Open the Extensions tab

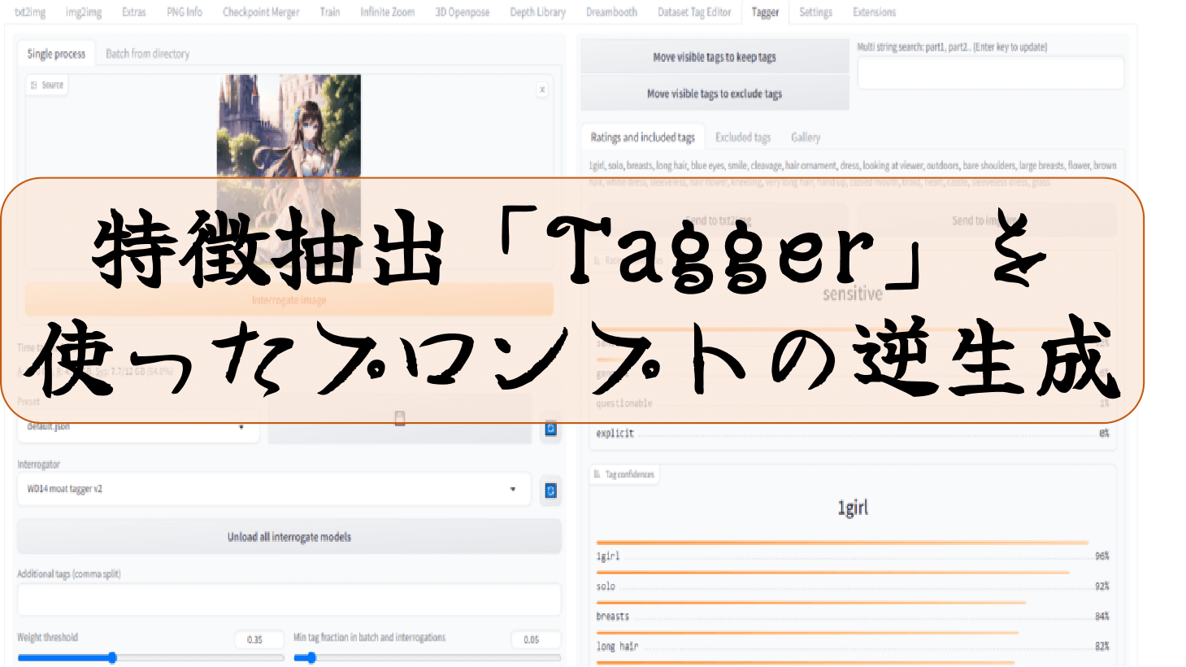pos(874,12)
